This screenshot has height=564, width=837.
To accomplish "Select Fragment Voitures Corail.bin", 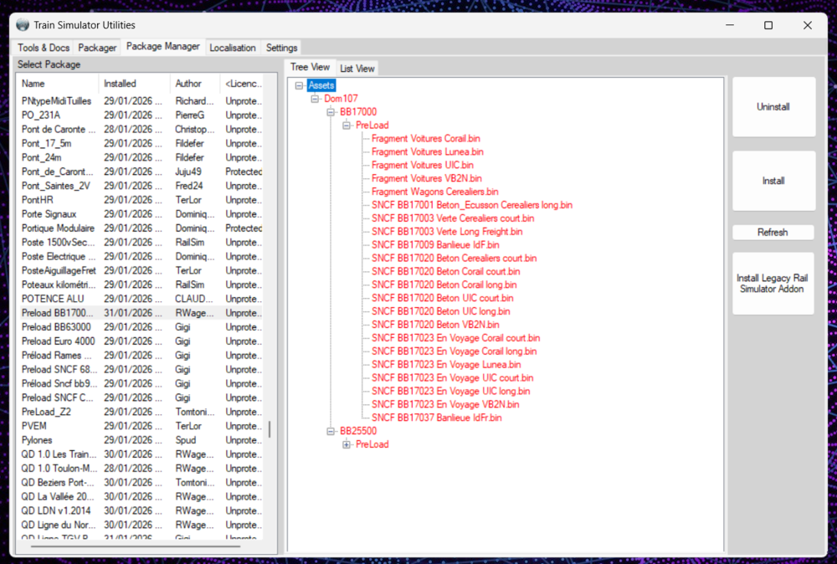I will click(x=425, y=139).
